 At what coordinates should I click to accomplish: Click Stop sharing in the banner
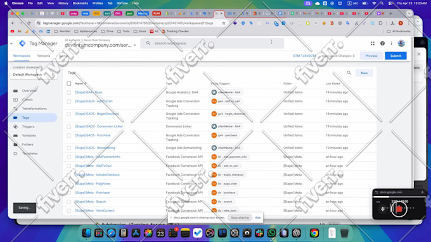click(x=240, y=217)
